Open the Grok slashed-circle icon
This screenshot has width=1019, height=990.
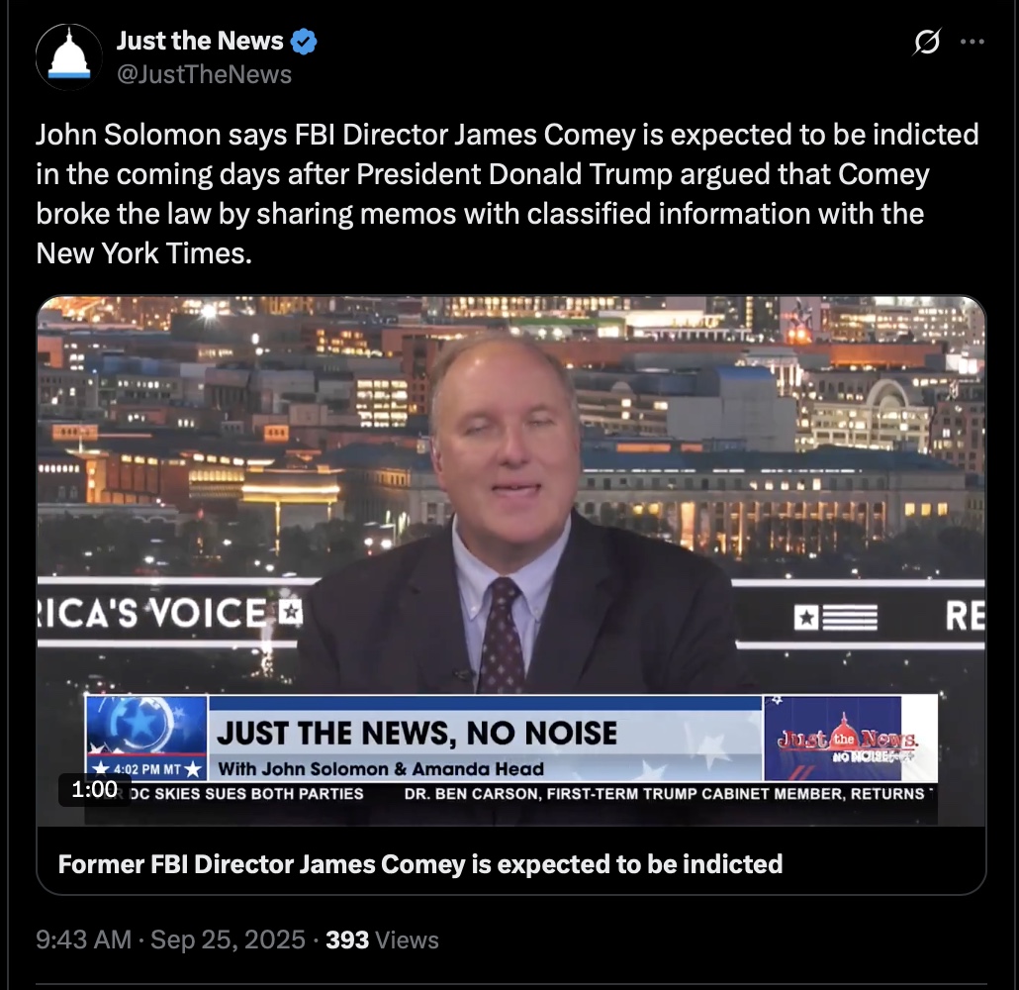coord(926,43)
